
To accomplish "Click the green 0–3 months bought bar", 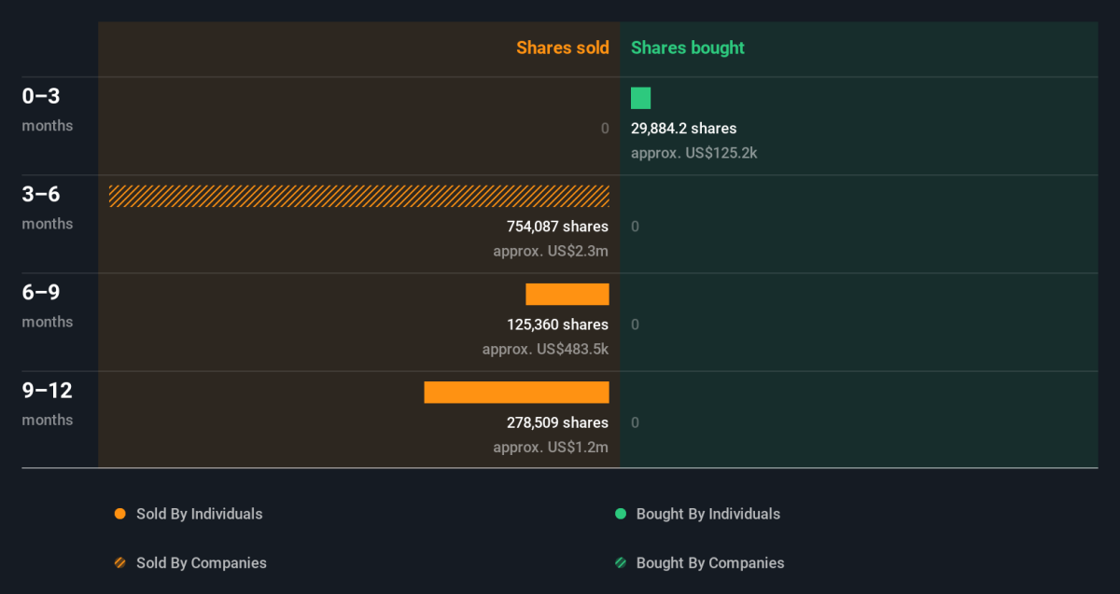I will tap(640, 98).
